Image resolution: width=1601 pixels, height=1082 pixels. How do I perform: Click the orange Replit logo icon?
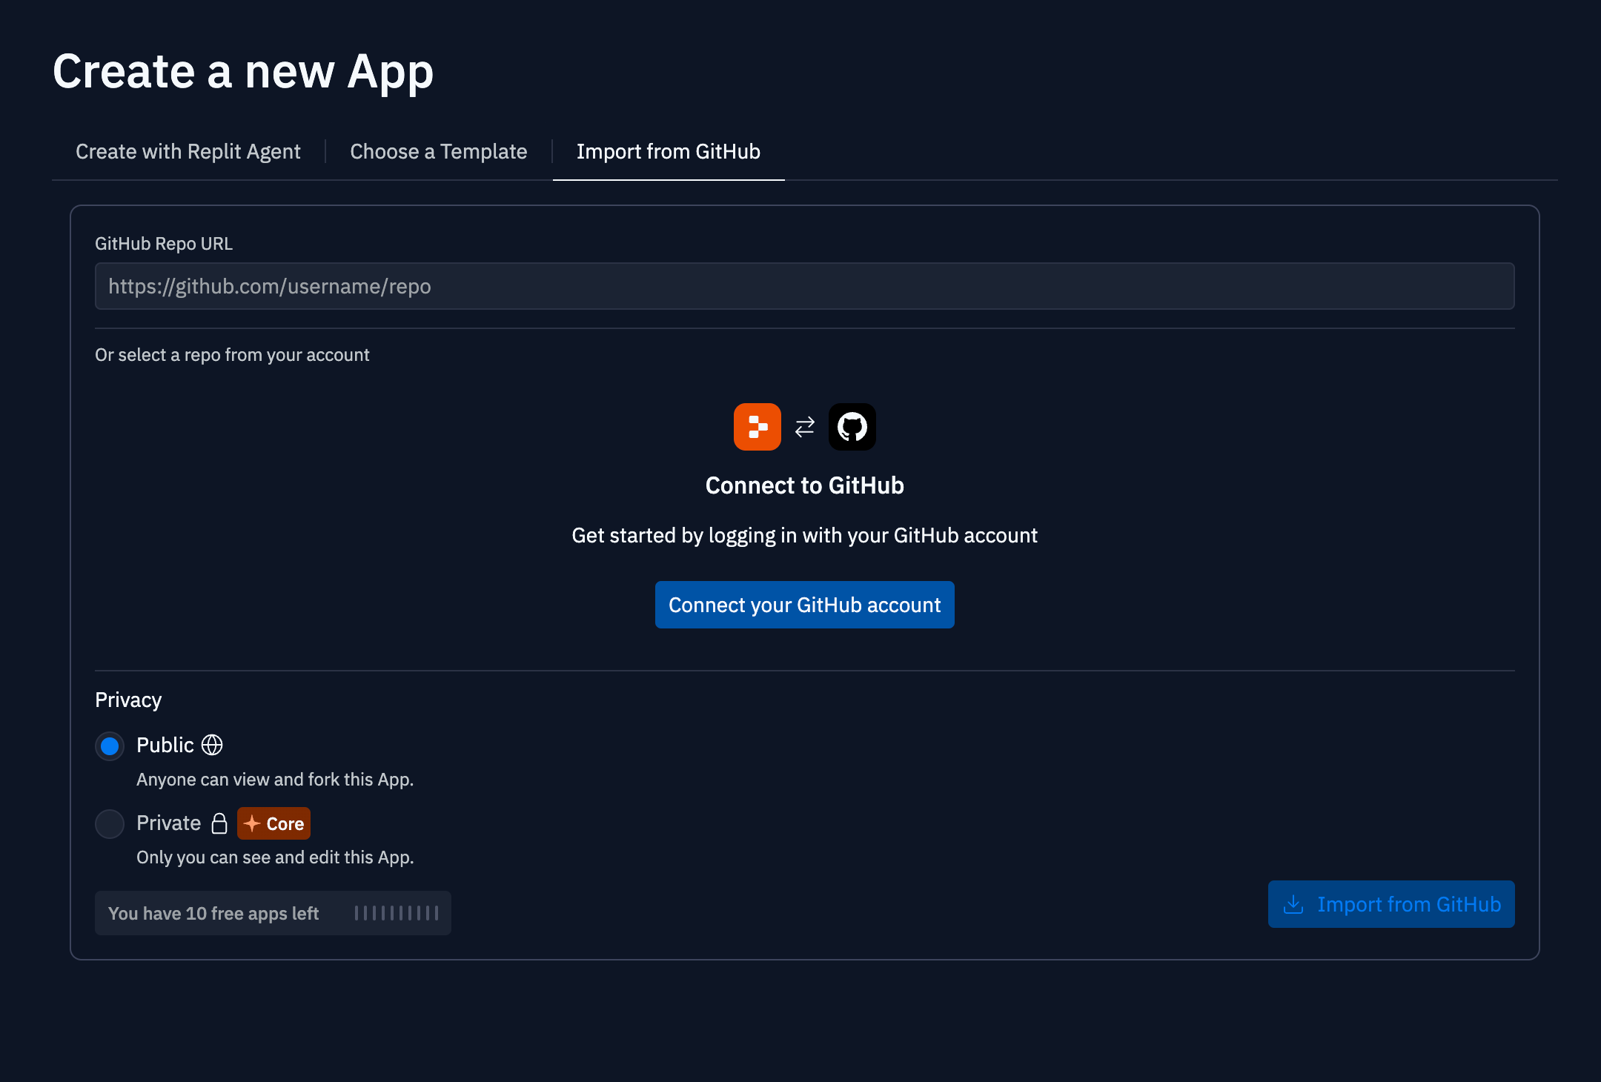[x=757, y=427]
